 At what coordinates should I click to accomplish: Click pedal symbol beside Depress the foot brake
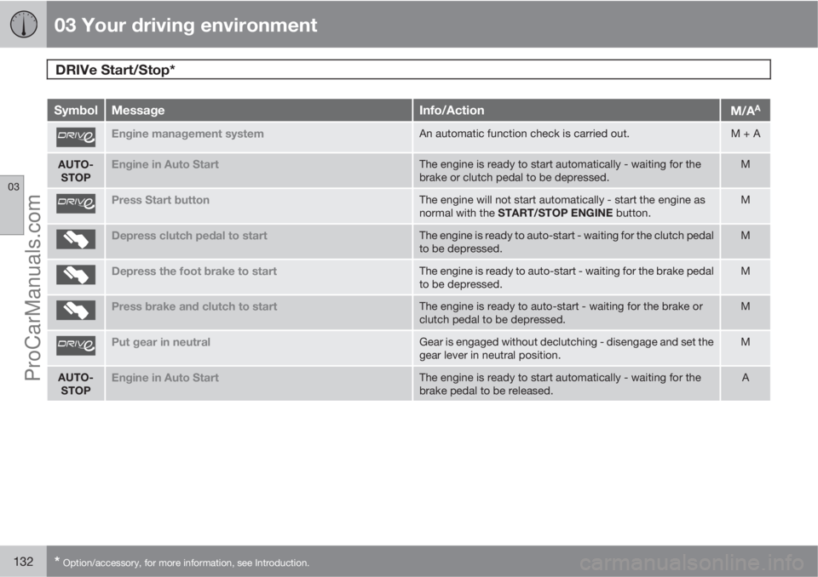[76, 275]
